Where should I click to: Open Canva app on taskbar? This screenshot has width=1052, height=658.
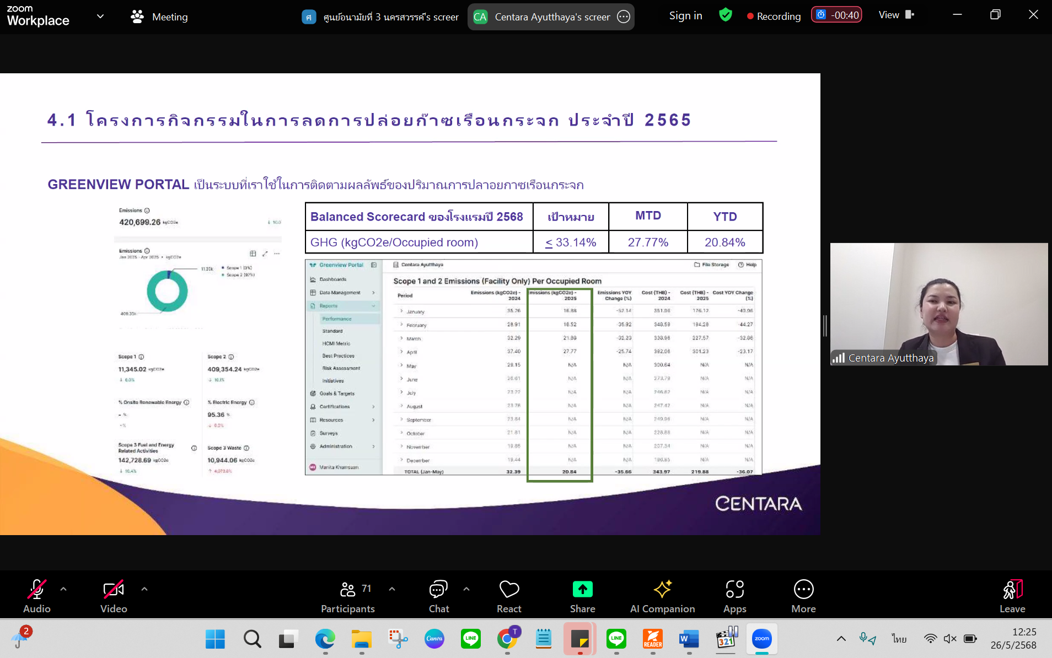point(434,639)
